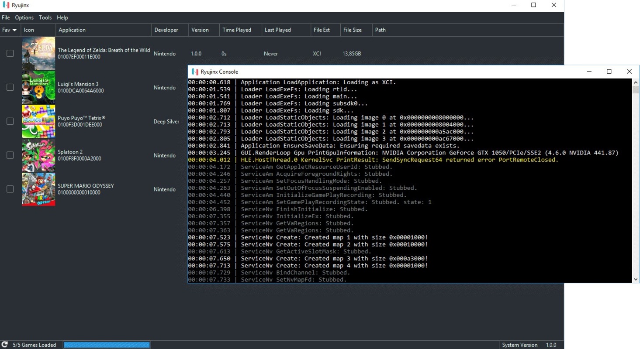Click the System Version status label
This screenshot has width=640, height=349.
520,345
